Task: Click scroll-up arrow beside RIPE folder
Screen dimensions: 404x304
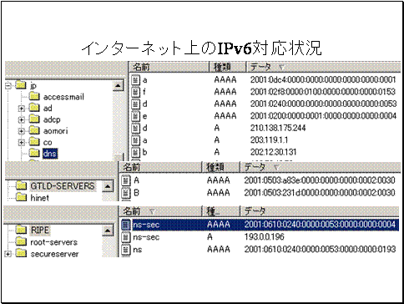Action: pyautogui.click(x=108, y=231)
